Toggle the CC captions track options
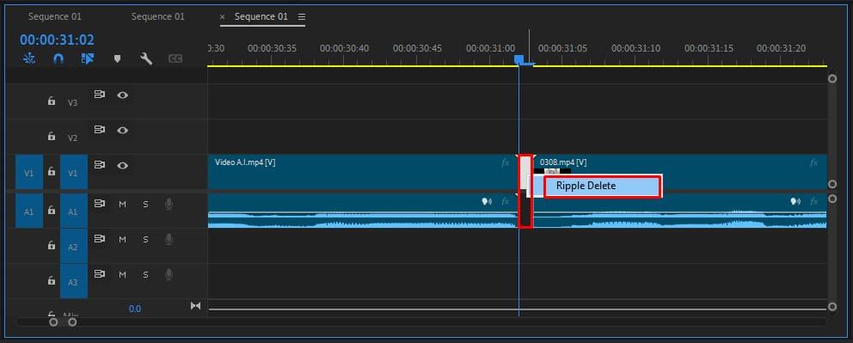 tap(175, 58)
